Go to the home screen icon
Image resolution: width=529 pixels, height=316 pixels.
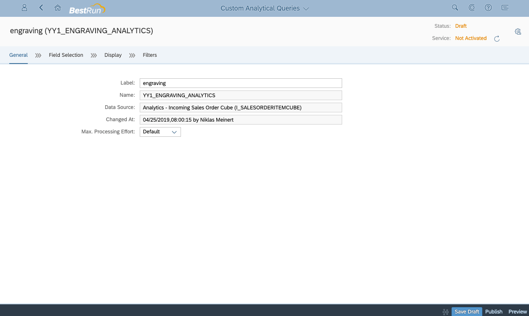(58, 8)
